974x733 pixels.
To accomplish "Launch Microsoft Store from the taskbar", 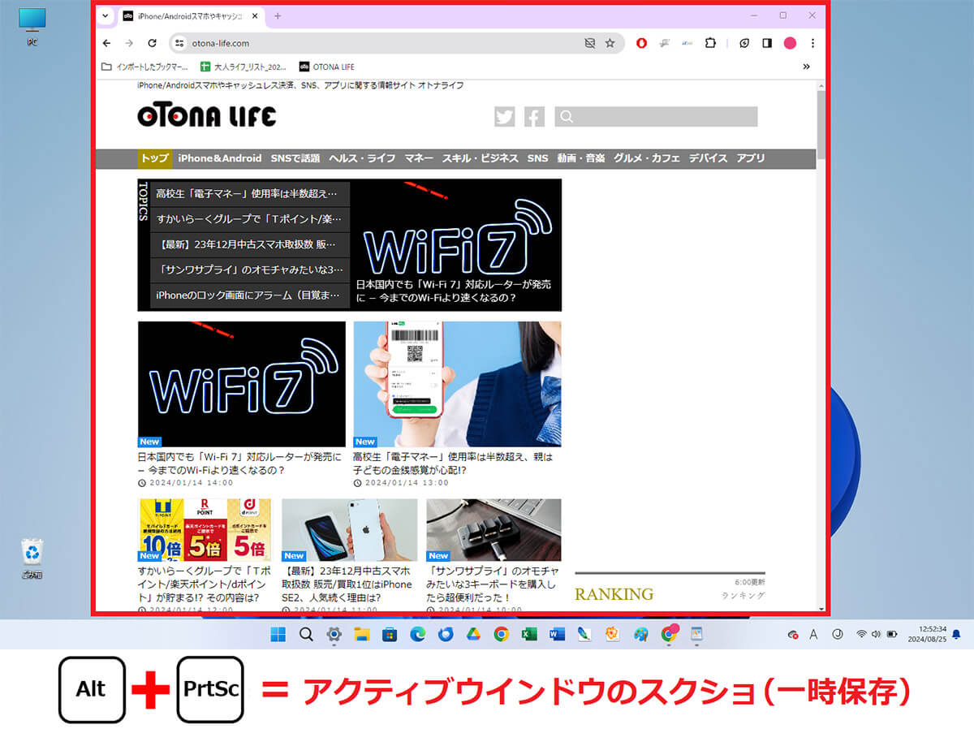I will 390,634.
